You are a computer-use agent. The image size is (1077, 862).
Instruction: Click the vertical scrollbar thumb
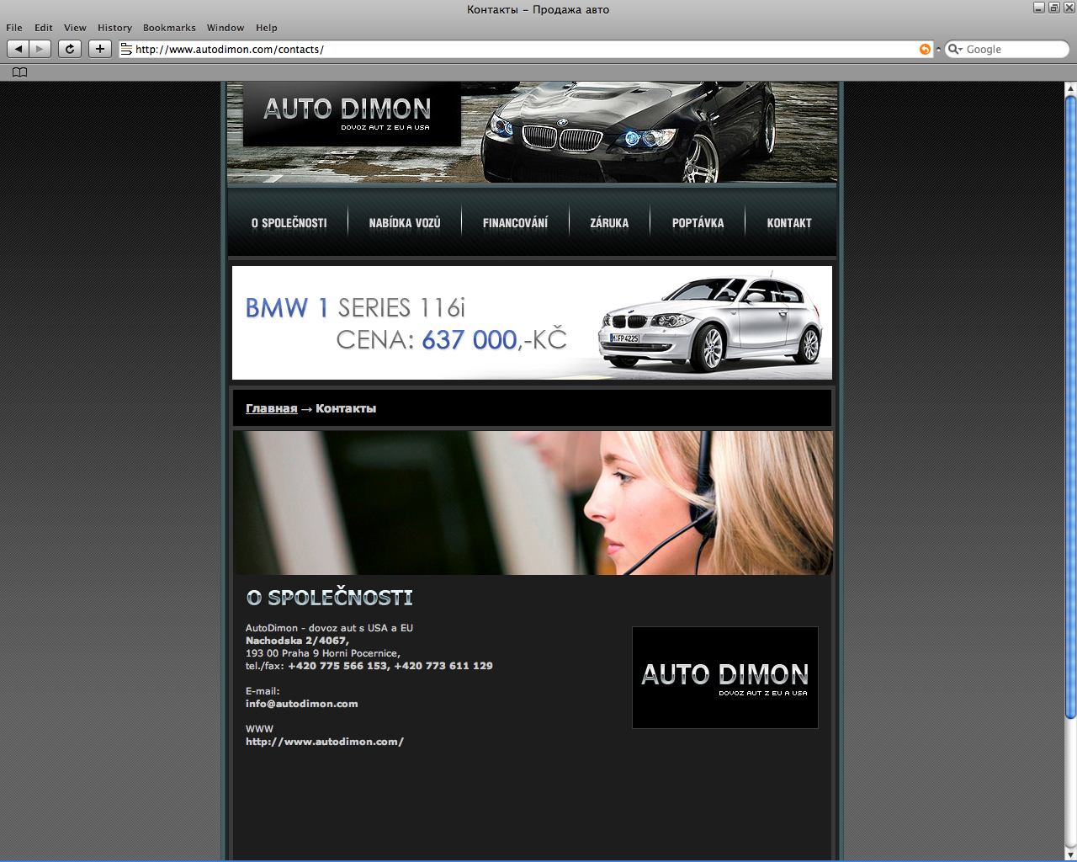(1071, 407)
